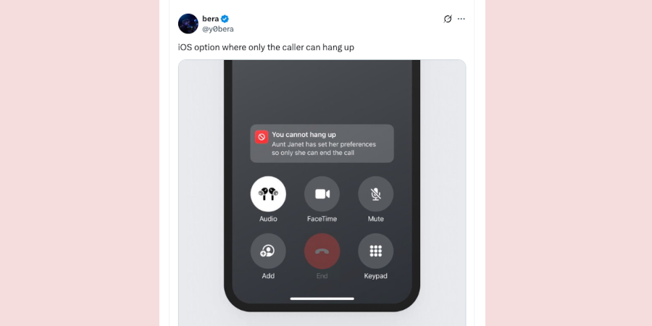This screenshot has height=326, width=652.
Task: Click bera's profile avatar
Action: (x=188, y=24)
